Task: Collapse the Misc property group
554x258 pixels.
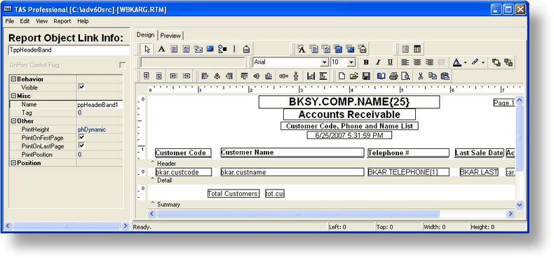Action: point(14,96)
